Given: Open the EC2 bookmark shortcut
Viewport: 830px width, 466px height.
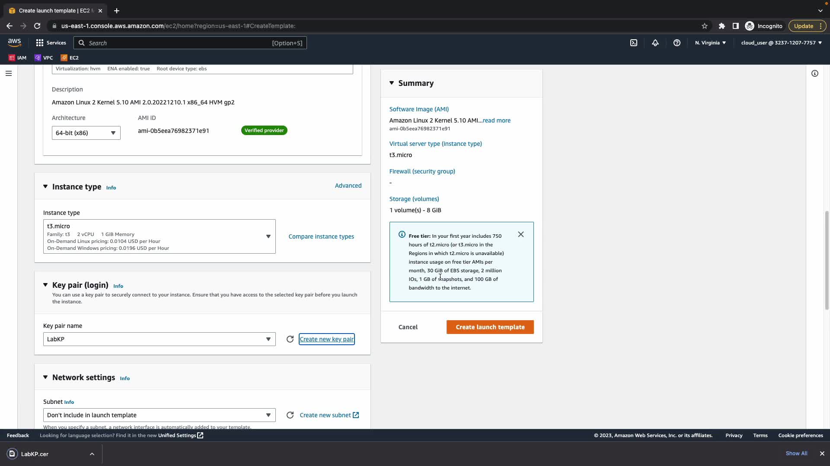Looking at the screenshot, I should click(x=70, y=57).
